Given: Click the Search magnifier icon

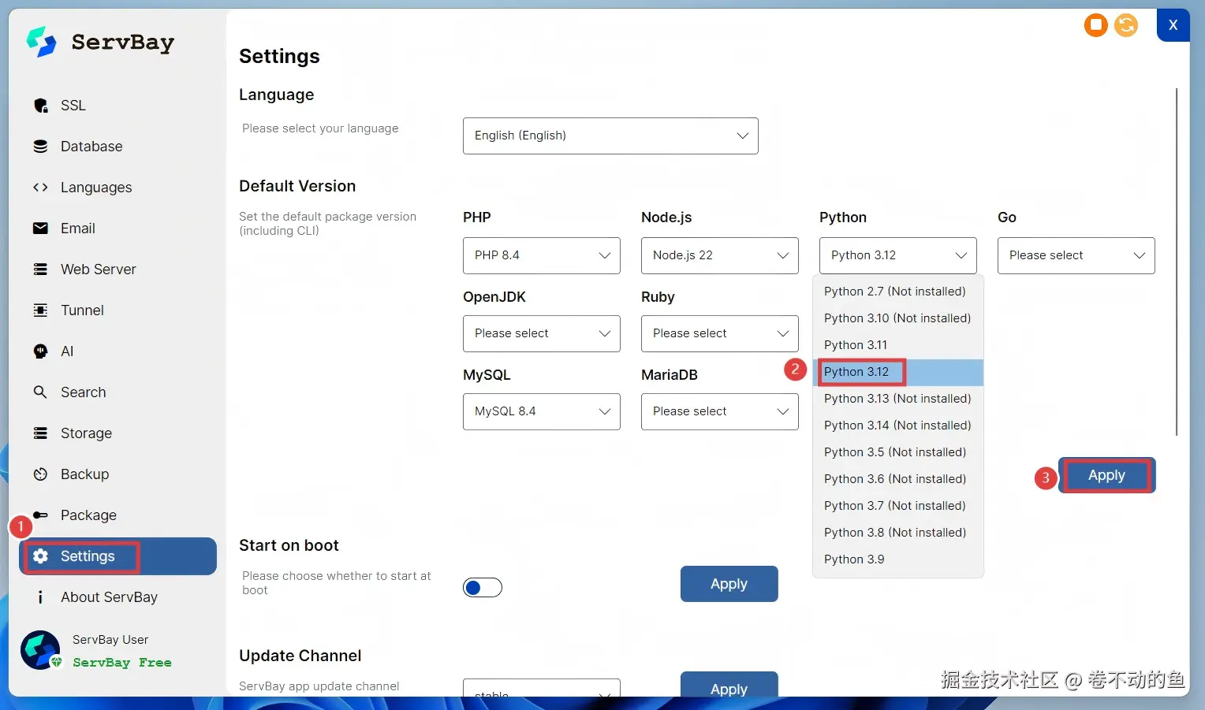Looking at the screenshot, I should pyautogui.click(x=40, y=392).
